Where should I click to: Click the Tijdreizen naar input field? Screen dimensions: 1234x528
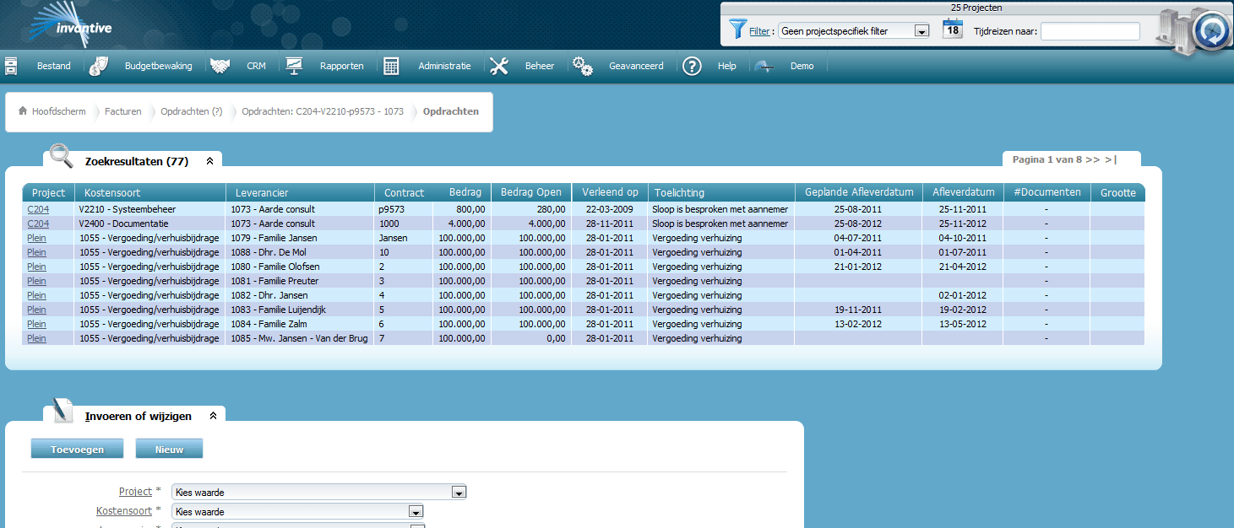point(1090,31)
